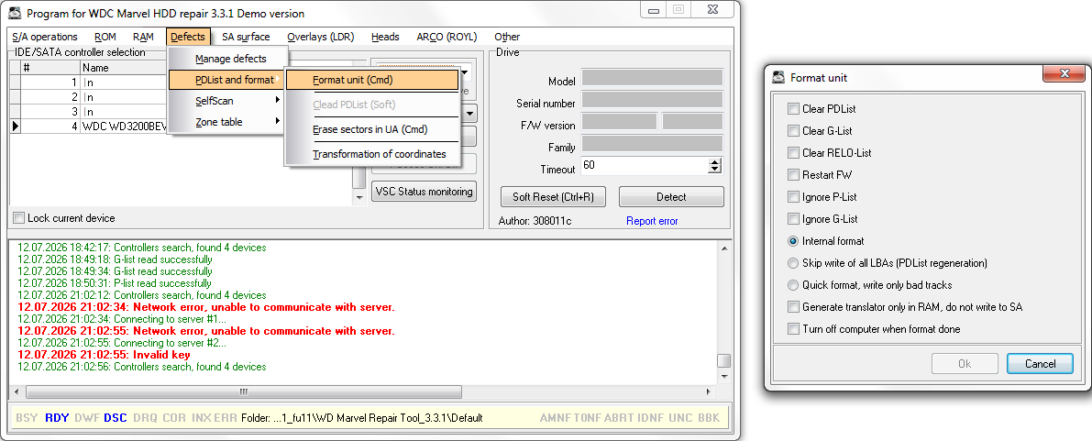Open the Report error link
The height and width of the screenshot is (441, 1092).
[652, 221]
